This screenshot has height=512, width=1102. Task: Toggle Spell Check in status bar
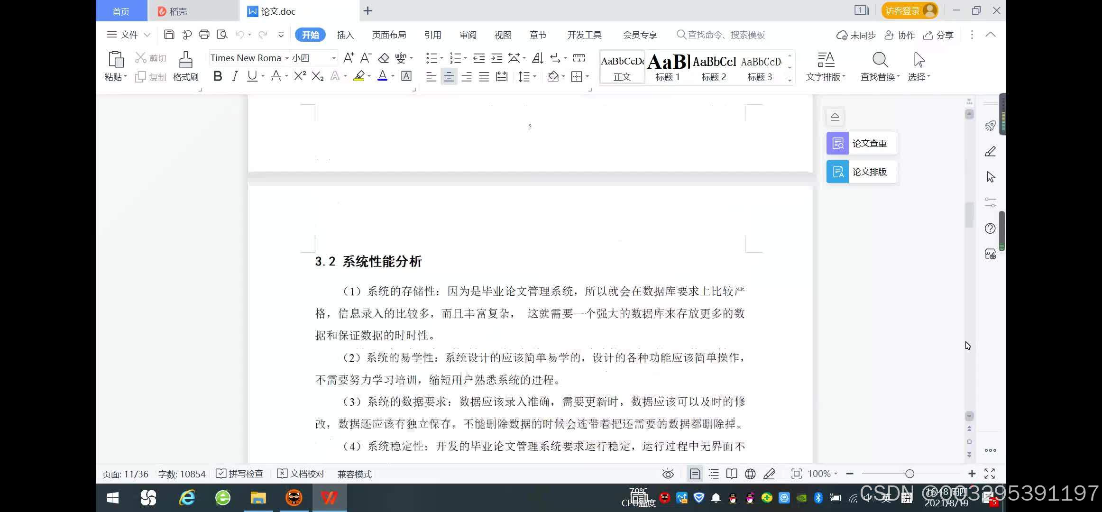(x=239, y=474)
